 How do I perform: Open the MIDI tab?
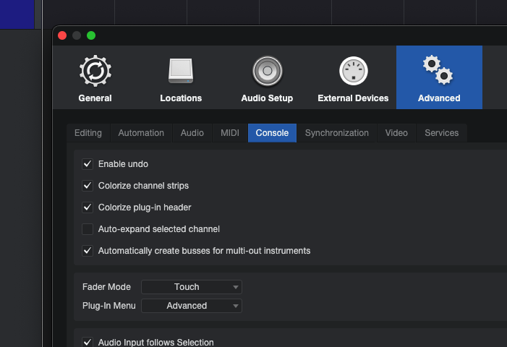tap(230, 133)
